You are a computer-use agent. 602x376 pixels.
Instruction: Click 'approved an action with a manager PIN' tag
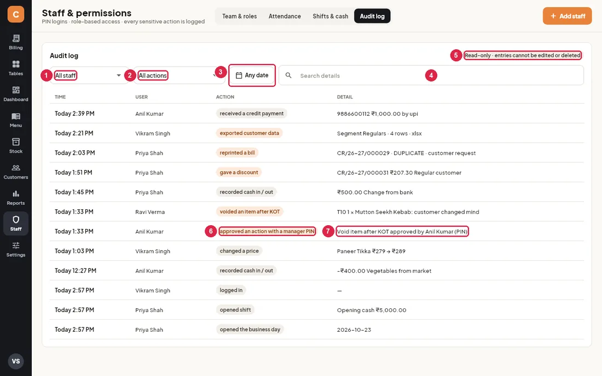point(267,231)
